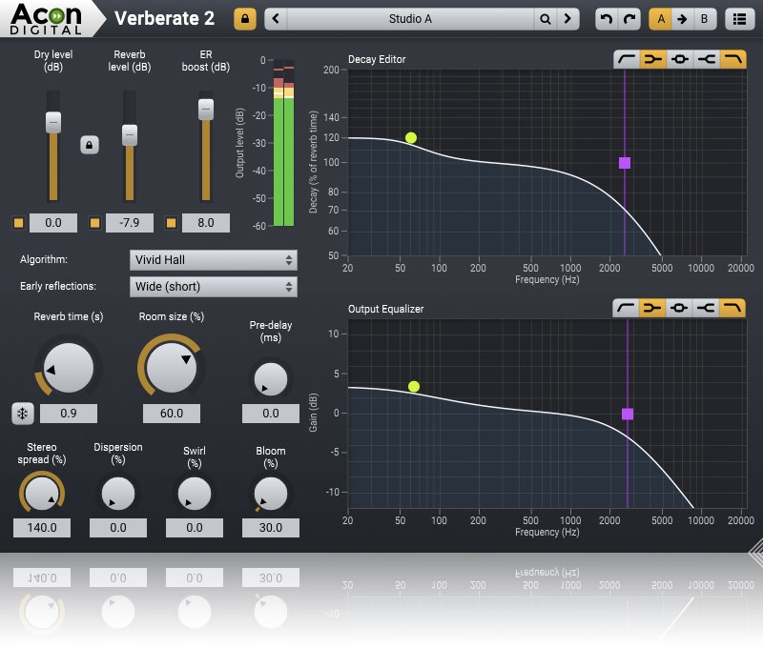Image resolution: width=763 pixels, height=648 pixels.
Task: Select setting A
Action: (x=661, y=18)
